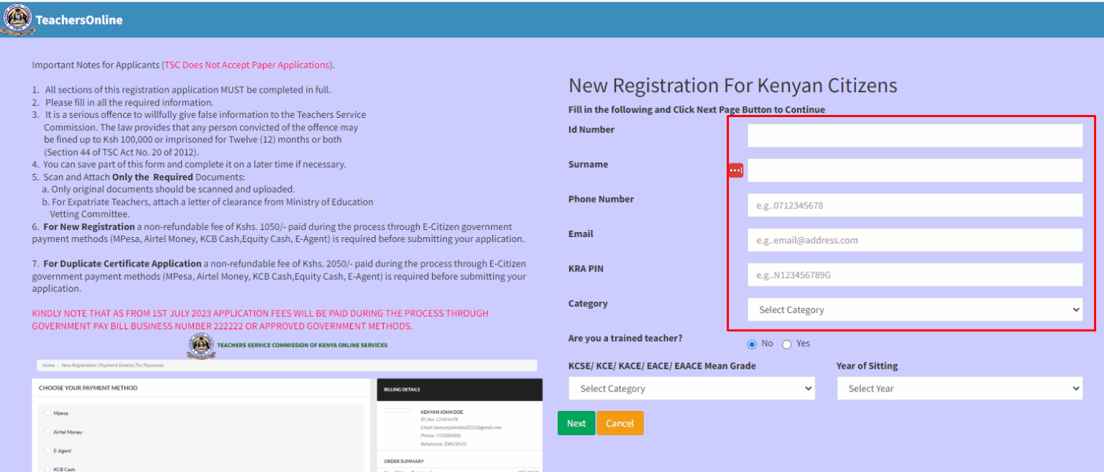
Task: Select 'No' for trained teacher question
Action: coord(752,343)
